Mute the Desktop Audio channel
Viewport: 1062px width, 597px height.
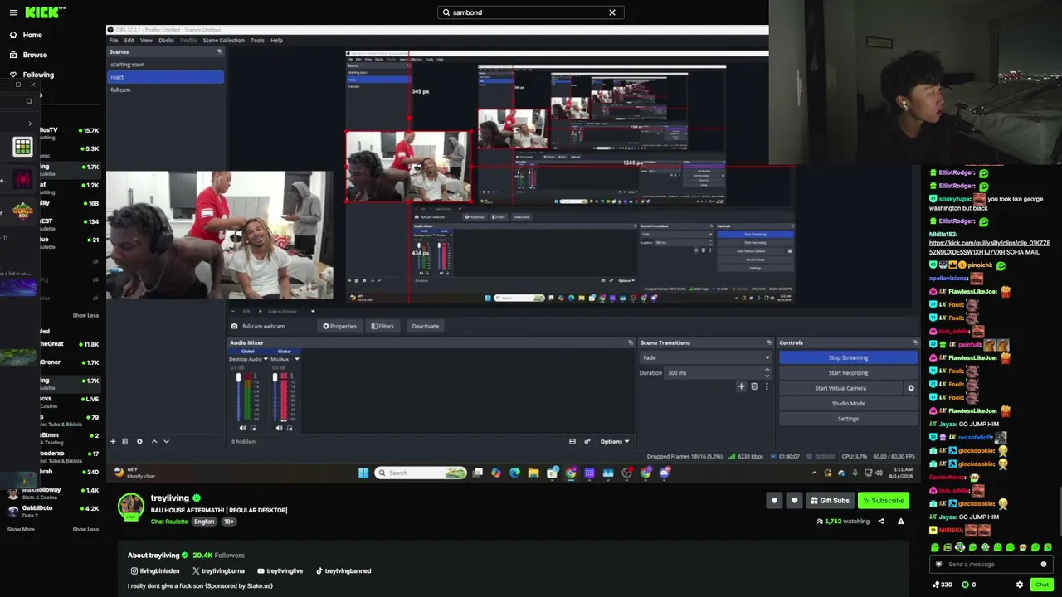coord(242,428)
